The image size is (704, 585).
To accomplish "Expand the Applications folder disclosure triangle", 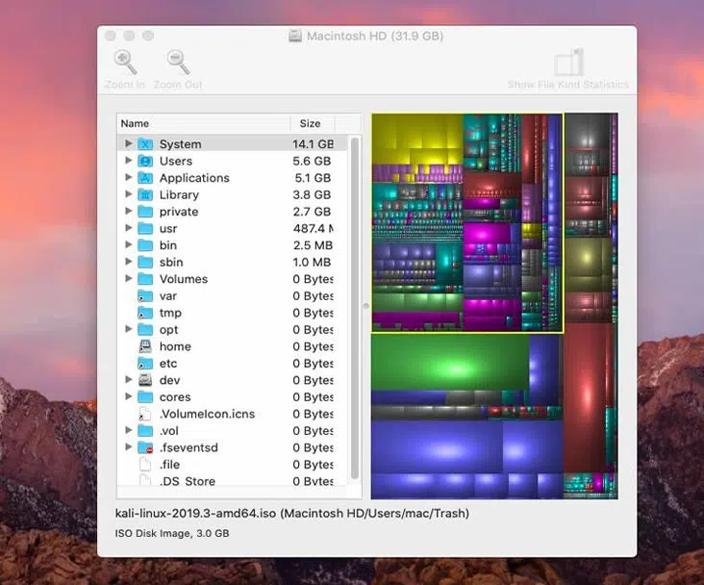I will click(129, 177).
